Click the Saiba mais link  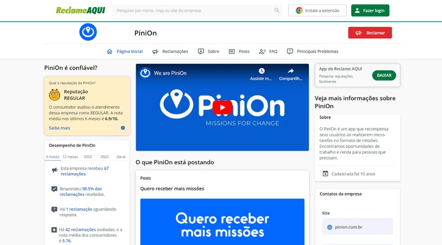click(x=59, y=128)
